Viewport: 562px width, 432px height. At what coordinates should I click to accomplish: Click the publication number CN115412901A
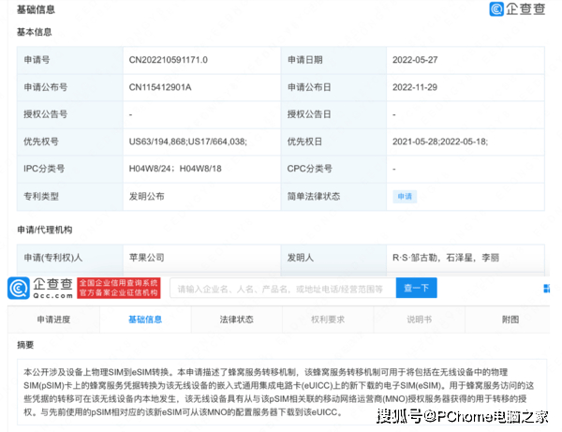pyautogui.click(x=160, y=87)
